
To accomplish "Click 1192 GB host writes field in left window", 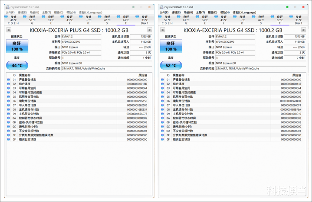I will tap(141, 42).
